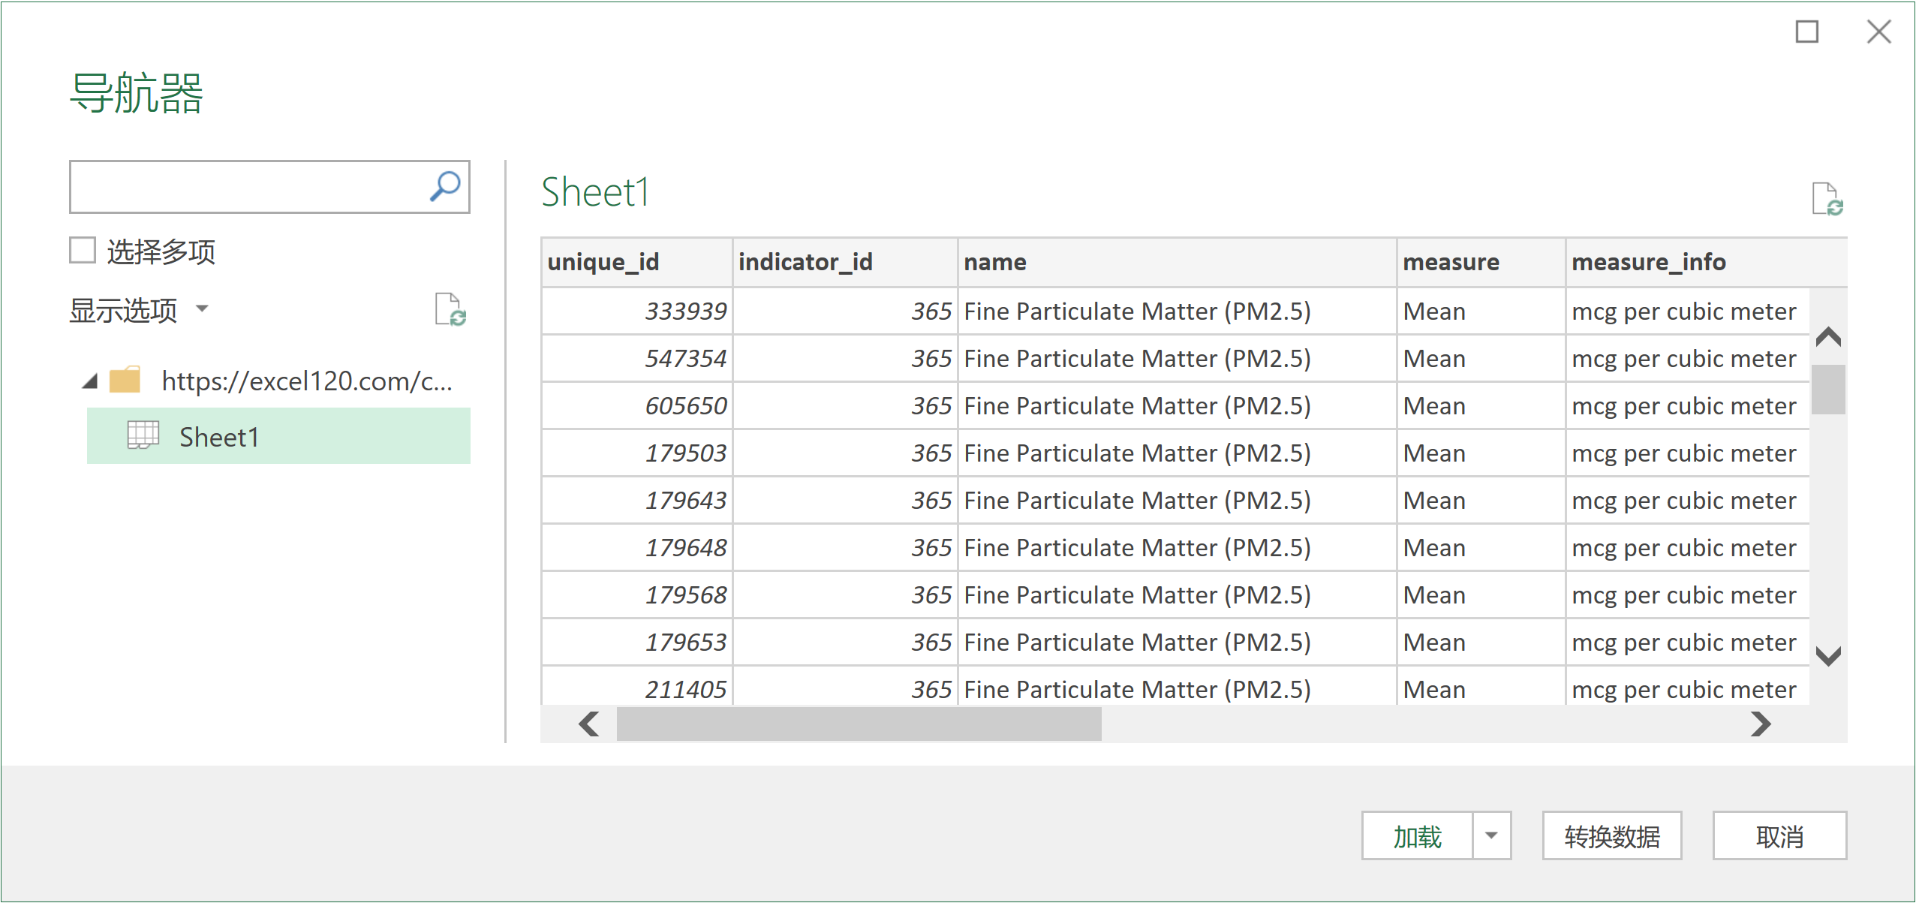Click the search magnifier icon
Viewport: 1916px width, 903px height.
tap(445, 186)
